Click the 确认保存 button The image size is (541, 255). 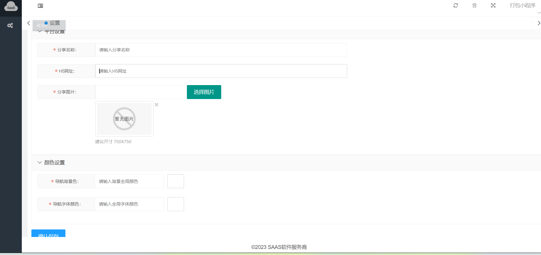(48, 234)
